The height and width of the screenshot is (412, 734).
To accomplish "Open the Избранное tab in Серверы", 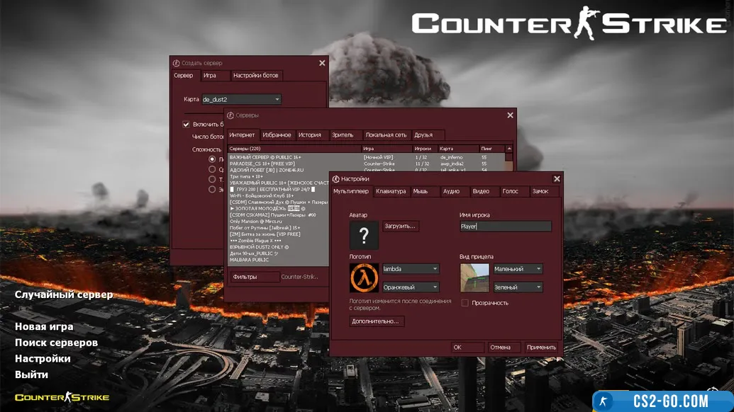I will (277, 135).
